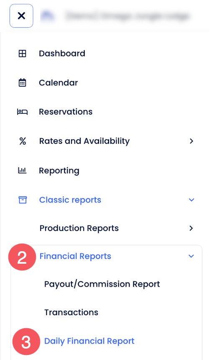Image resolution: width=209 pixels, height=360 pixels.
Task: Click the Classic reports archive icon
Action: tap(23, 200)
